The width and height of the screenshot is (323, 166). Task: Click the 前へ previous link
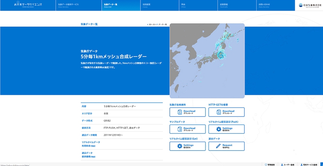pos(150,25)
